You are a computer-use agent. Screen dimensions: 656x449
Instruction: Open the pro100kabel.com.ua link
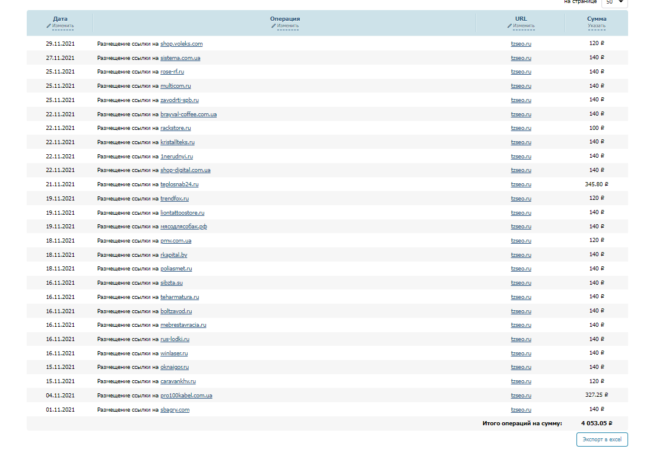[x=186, y=396]
